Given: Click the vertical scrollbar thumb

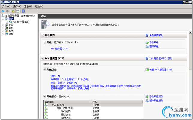Looking at the screenshot, I should [190, 52].
